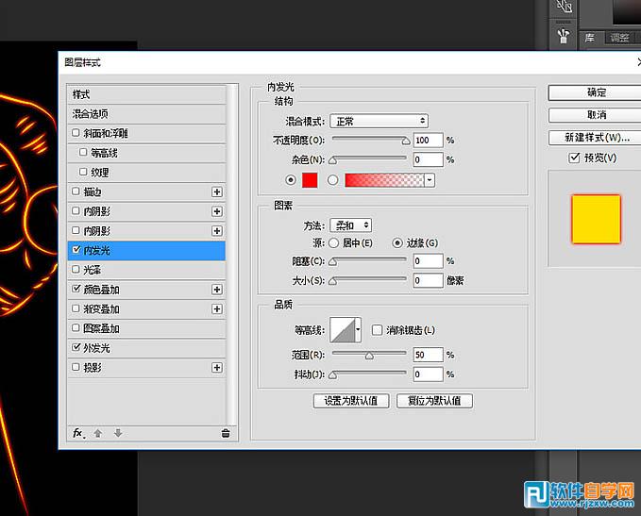Switch to the 调整 panel tab
Screen dimensions: 641x516
619,38
